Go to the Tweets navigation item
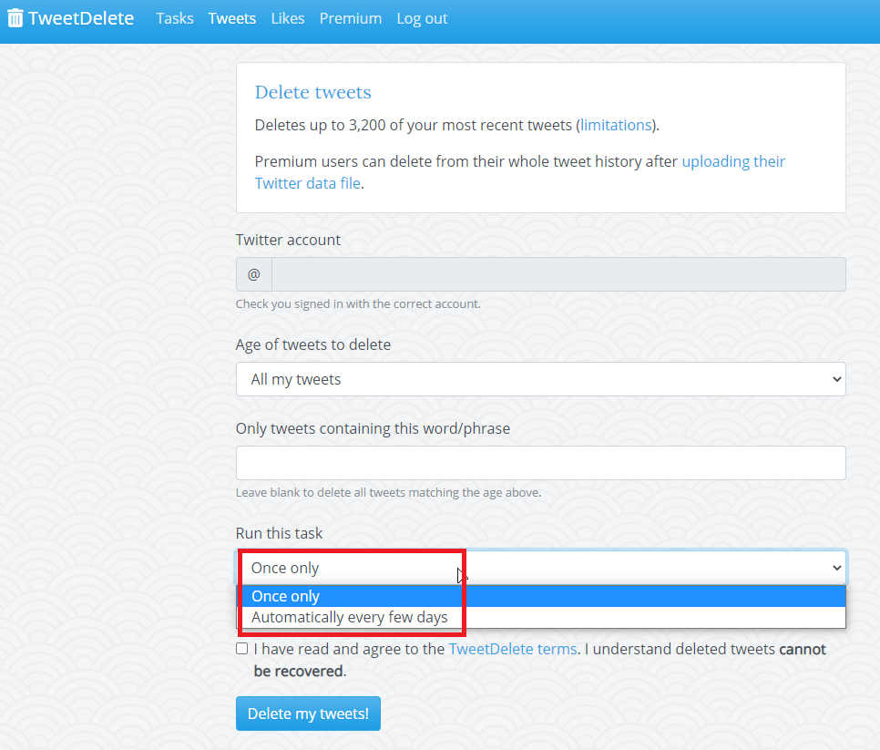880x750 pixels. [x=231, y=18]
